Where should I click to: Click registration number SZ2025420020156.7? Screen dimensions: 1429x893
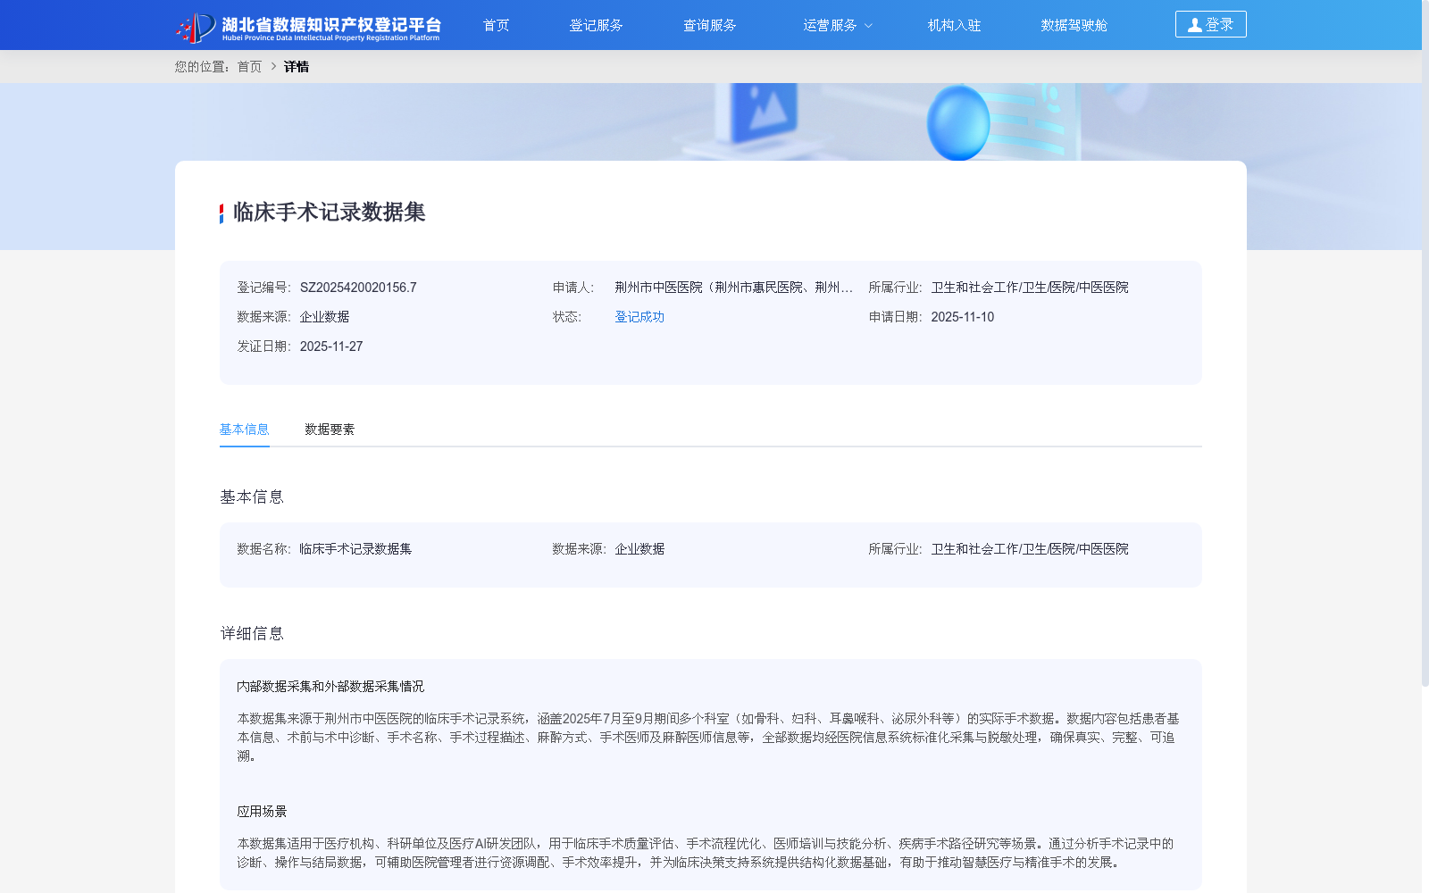(358, 288)
